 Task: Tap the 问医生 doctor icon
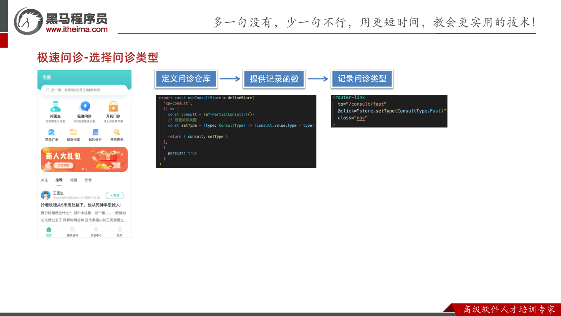(56, 107)
